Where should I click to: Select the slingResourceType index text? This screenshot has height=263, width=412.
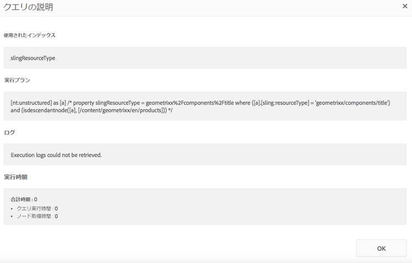(x=33, y=58)
